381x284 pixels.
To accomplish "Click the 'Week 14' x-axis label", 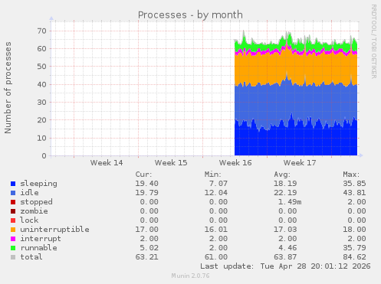I will point(107,163).
